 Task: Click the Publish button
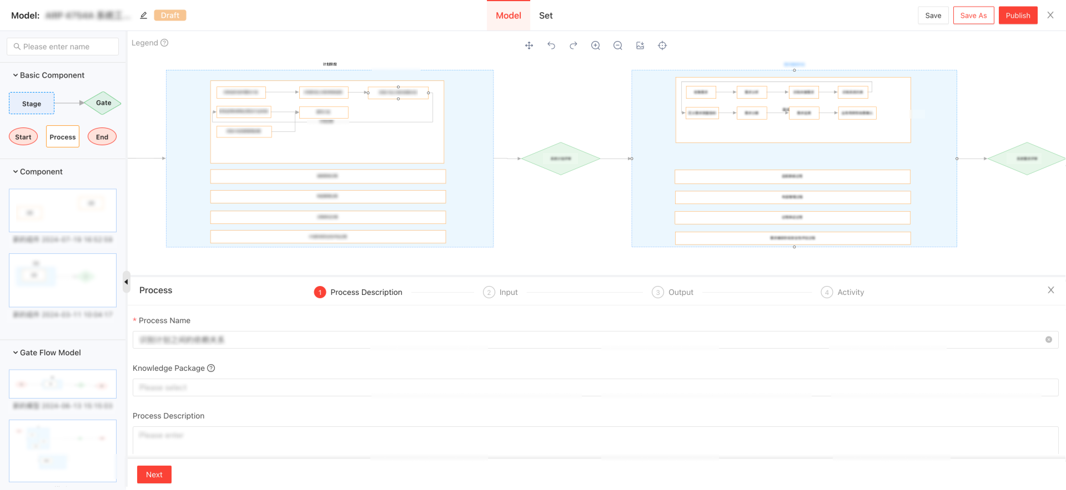click(x=1018, y=16)
